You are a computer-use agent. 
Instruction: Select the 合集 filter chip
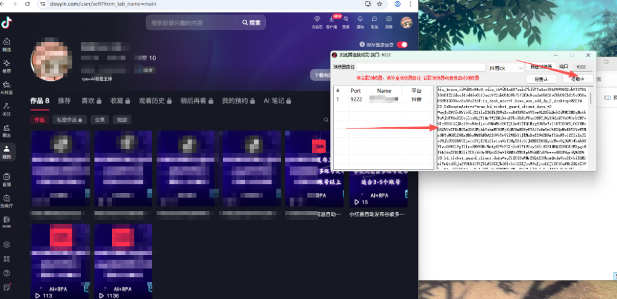coord(99,119)
